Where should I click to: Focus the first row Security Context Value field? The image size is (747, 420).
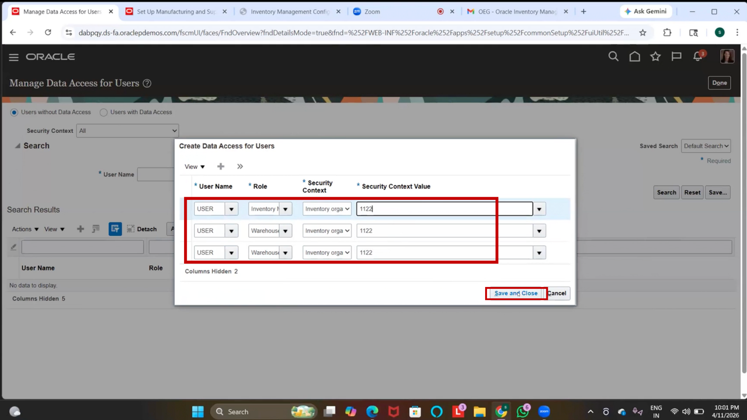(x=444, y=209)
